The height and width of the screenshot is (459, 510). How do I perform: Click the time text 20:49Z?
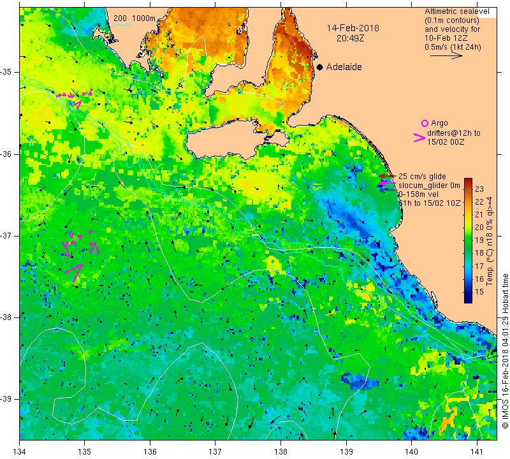coord(350,38)
